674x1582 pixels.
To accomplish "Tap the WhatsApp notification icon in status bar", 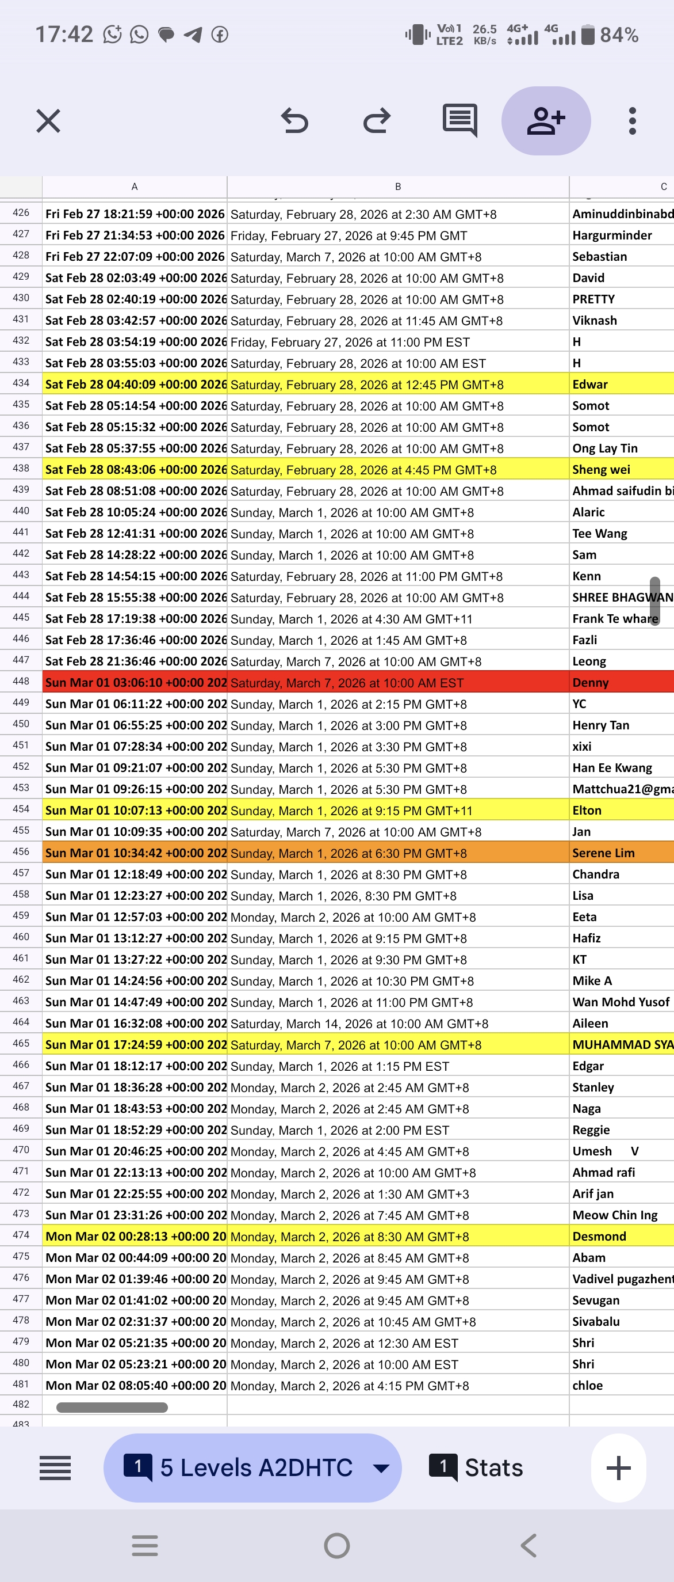I will [139, 35].
